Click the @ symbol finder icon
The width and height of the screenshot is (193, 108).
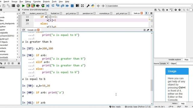click(x=18, y=6)
